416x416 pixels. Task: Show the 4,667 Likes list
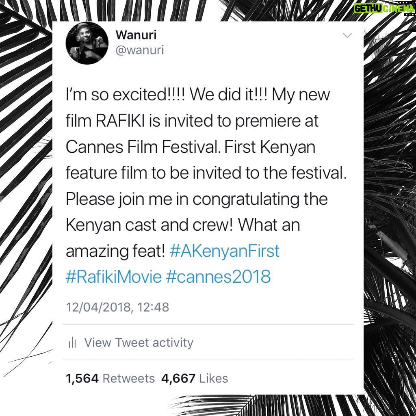point(195,379)
